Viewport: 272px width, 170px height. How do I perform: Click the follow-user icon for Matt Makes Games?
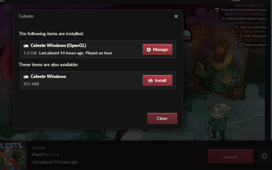pos(223,19)
